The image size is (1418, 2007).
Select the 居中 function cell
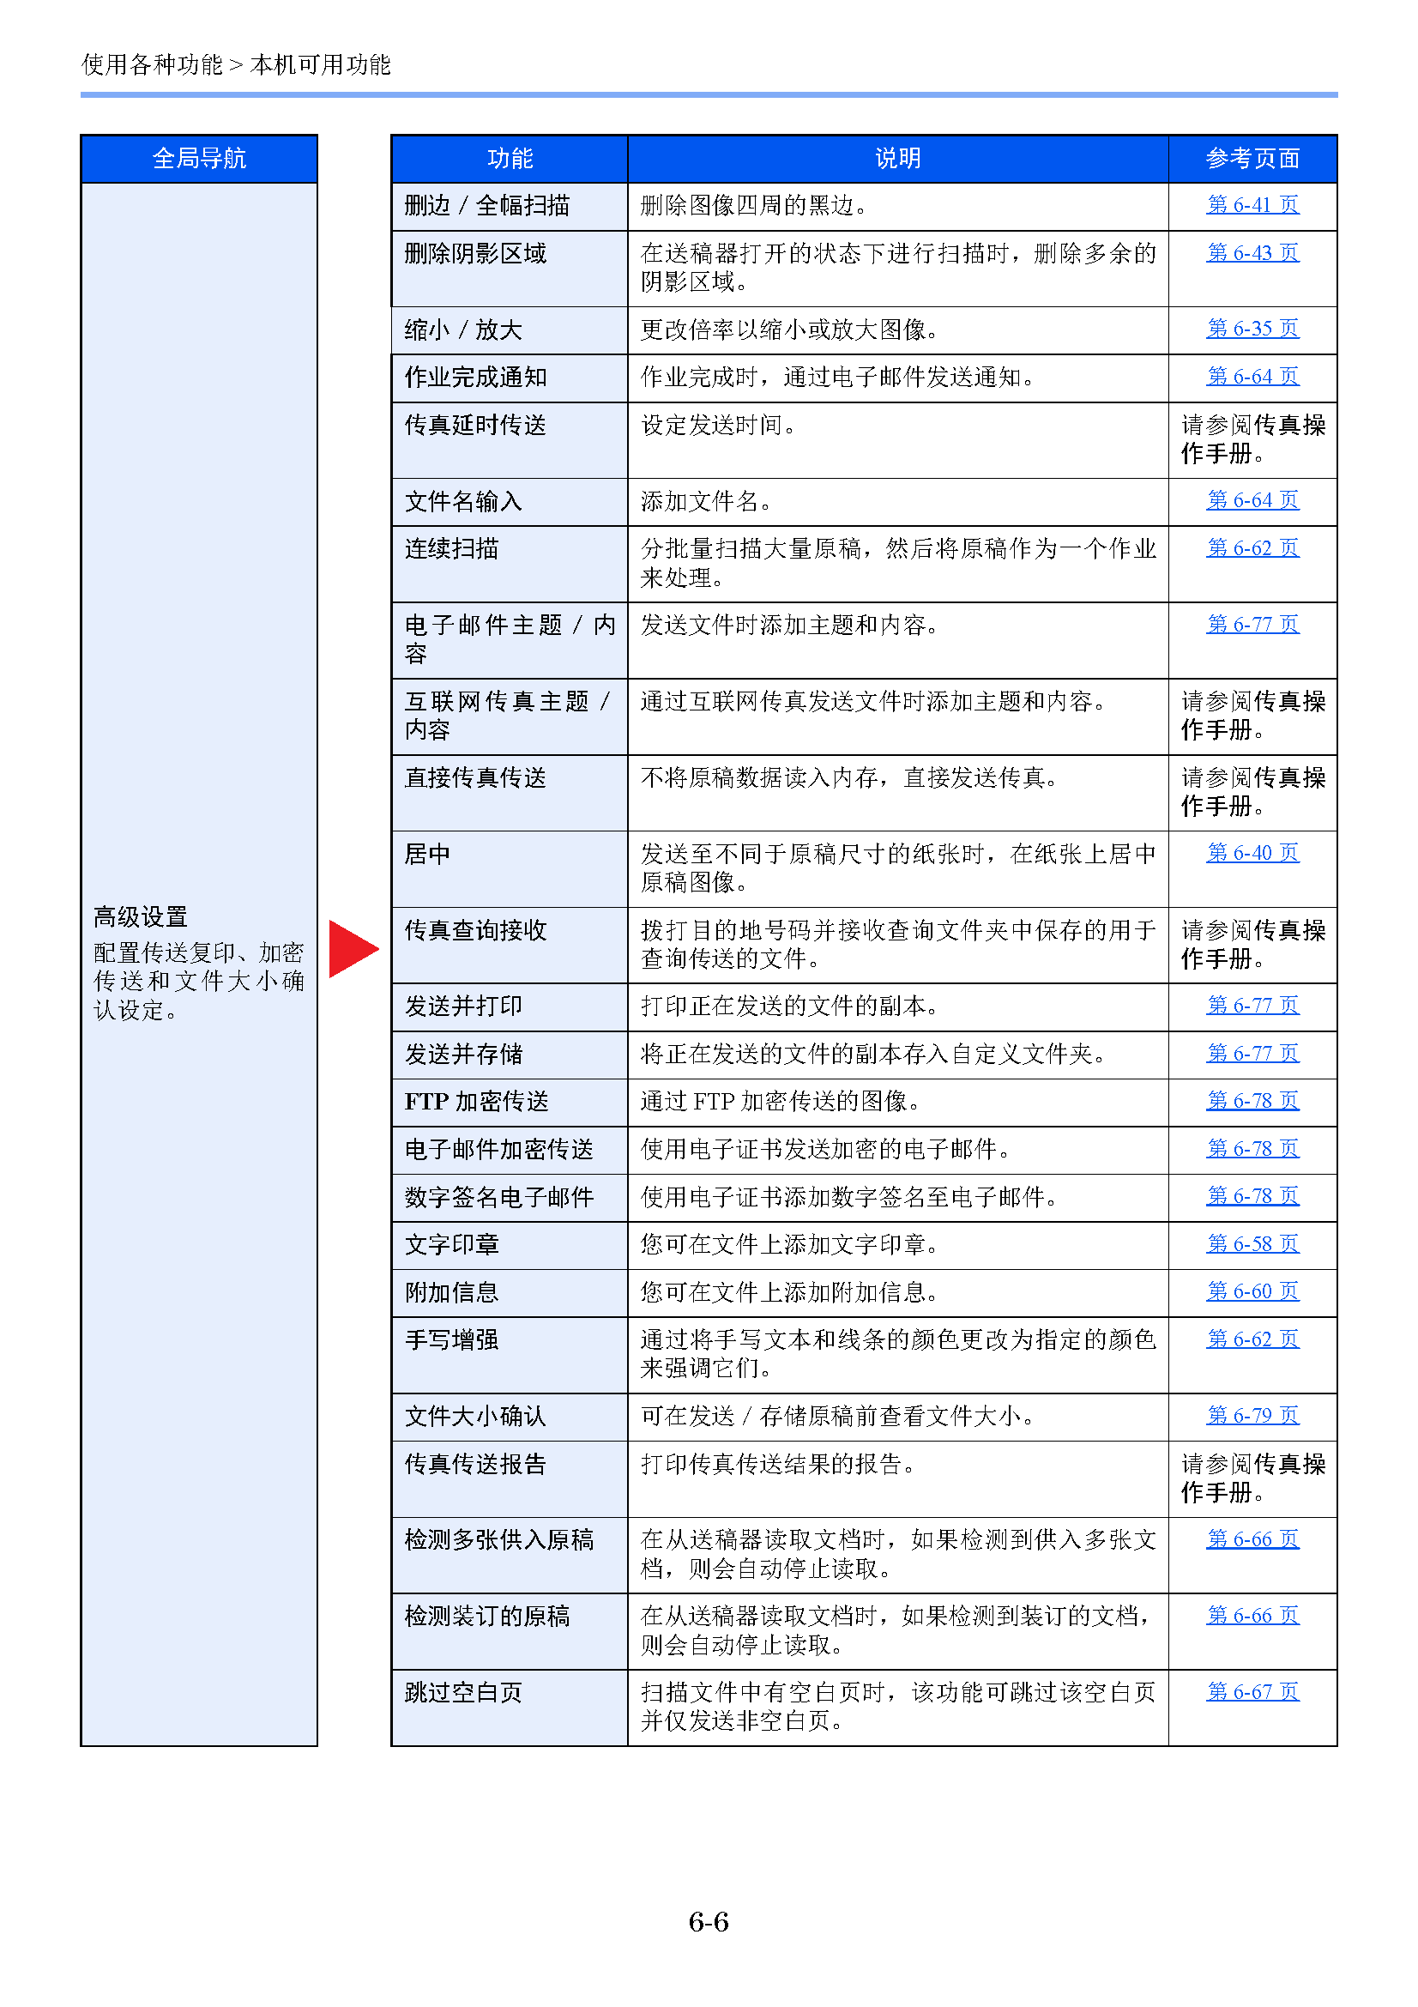pyautogui.click(x=510, y=869)
